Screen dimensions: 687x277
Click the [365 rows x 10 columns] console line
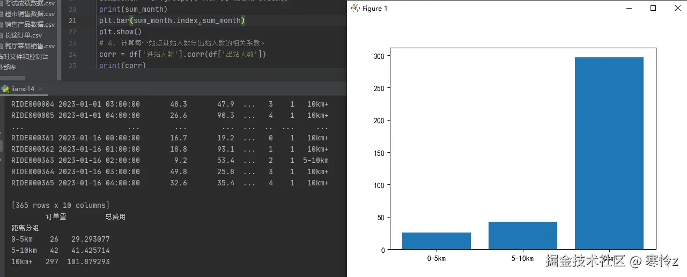tap(61, 205)
